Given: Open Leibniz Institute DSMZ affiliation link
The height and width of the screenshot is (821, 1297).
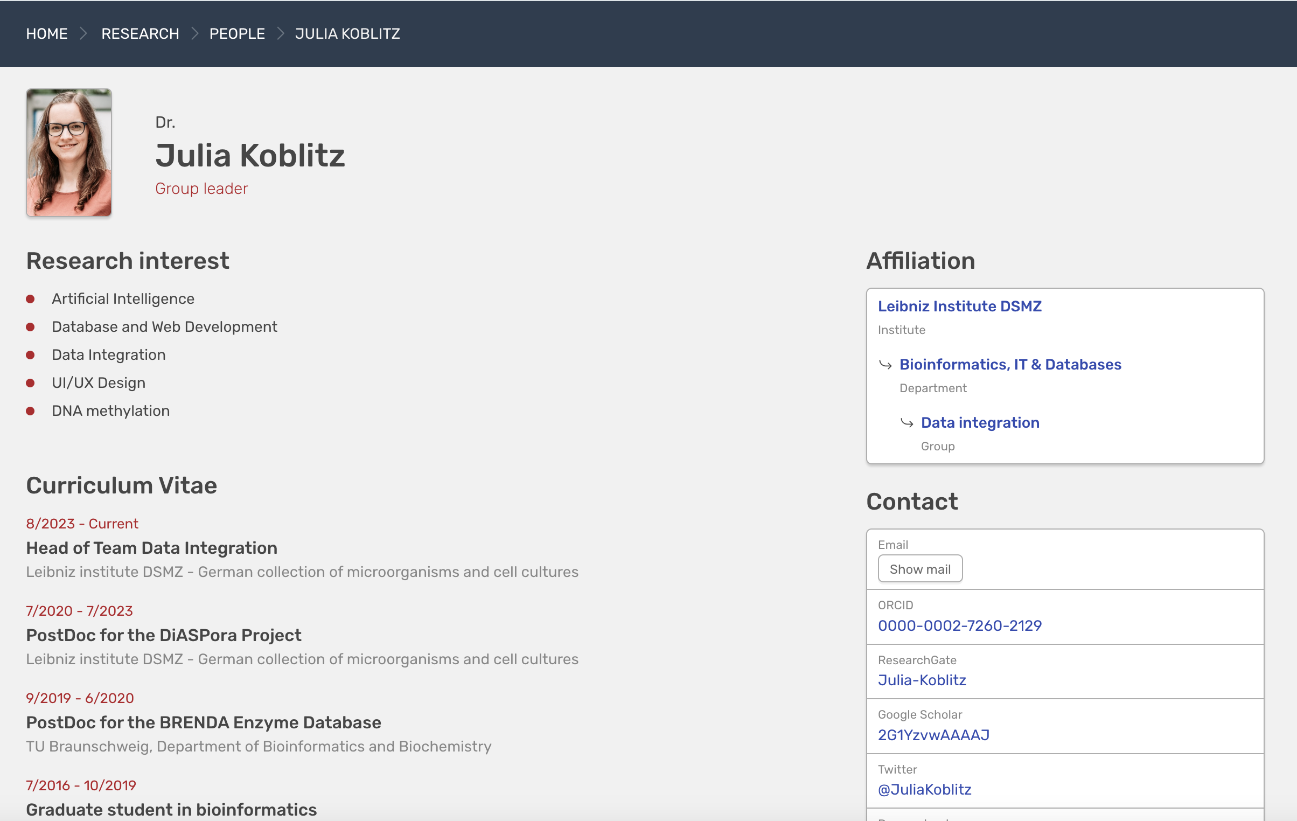Looking at the screenshot, I should [959, 306].
